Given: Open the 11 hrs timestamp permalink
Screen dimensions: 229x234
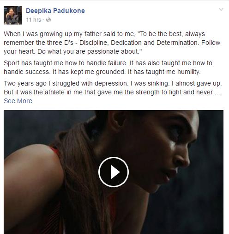Looking at the screenshot, I should click(x=34, y=20).
